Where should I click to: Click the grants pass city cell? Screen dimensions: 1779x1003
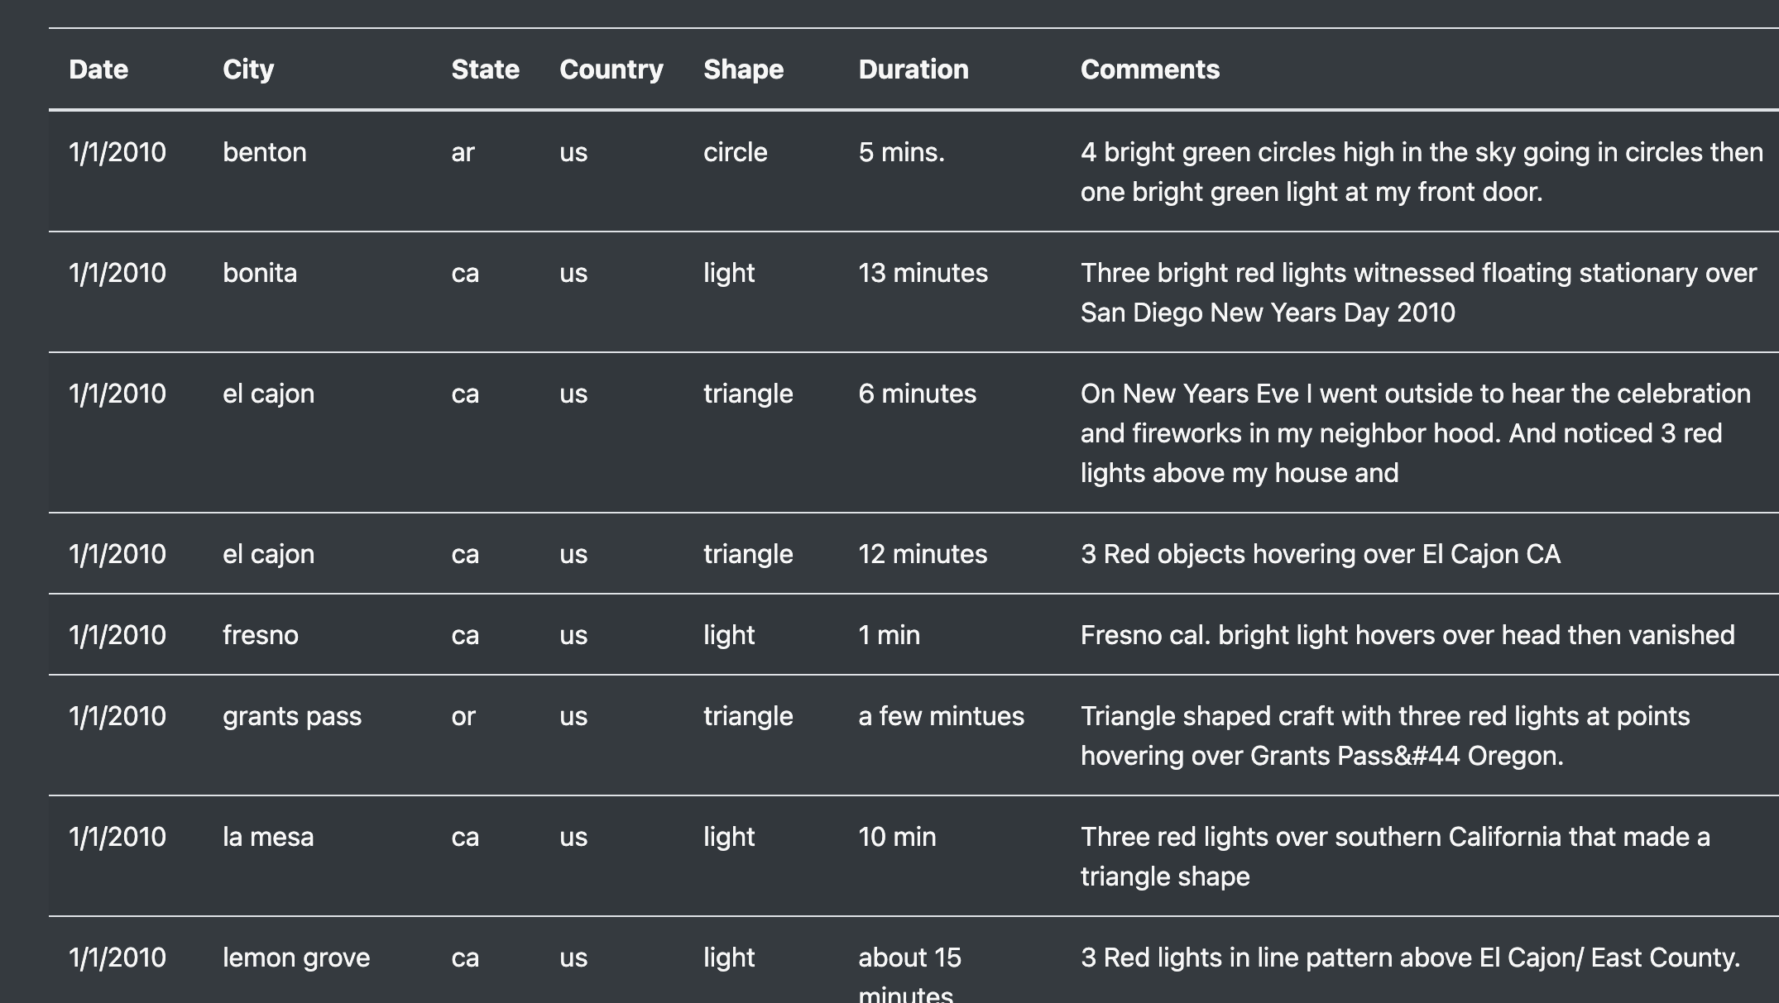pos(292,716)
